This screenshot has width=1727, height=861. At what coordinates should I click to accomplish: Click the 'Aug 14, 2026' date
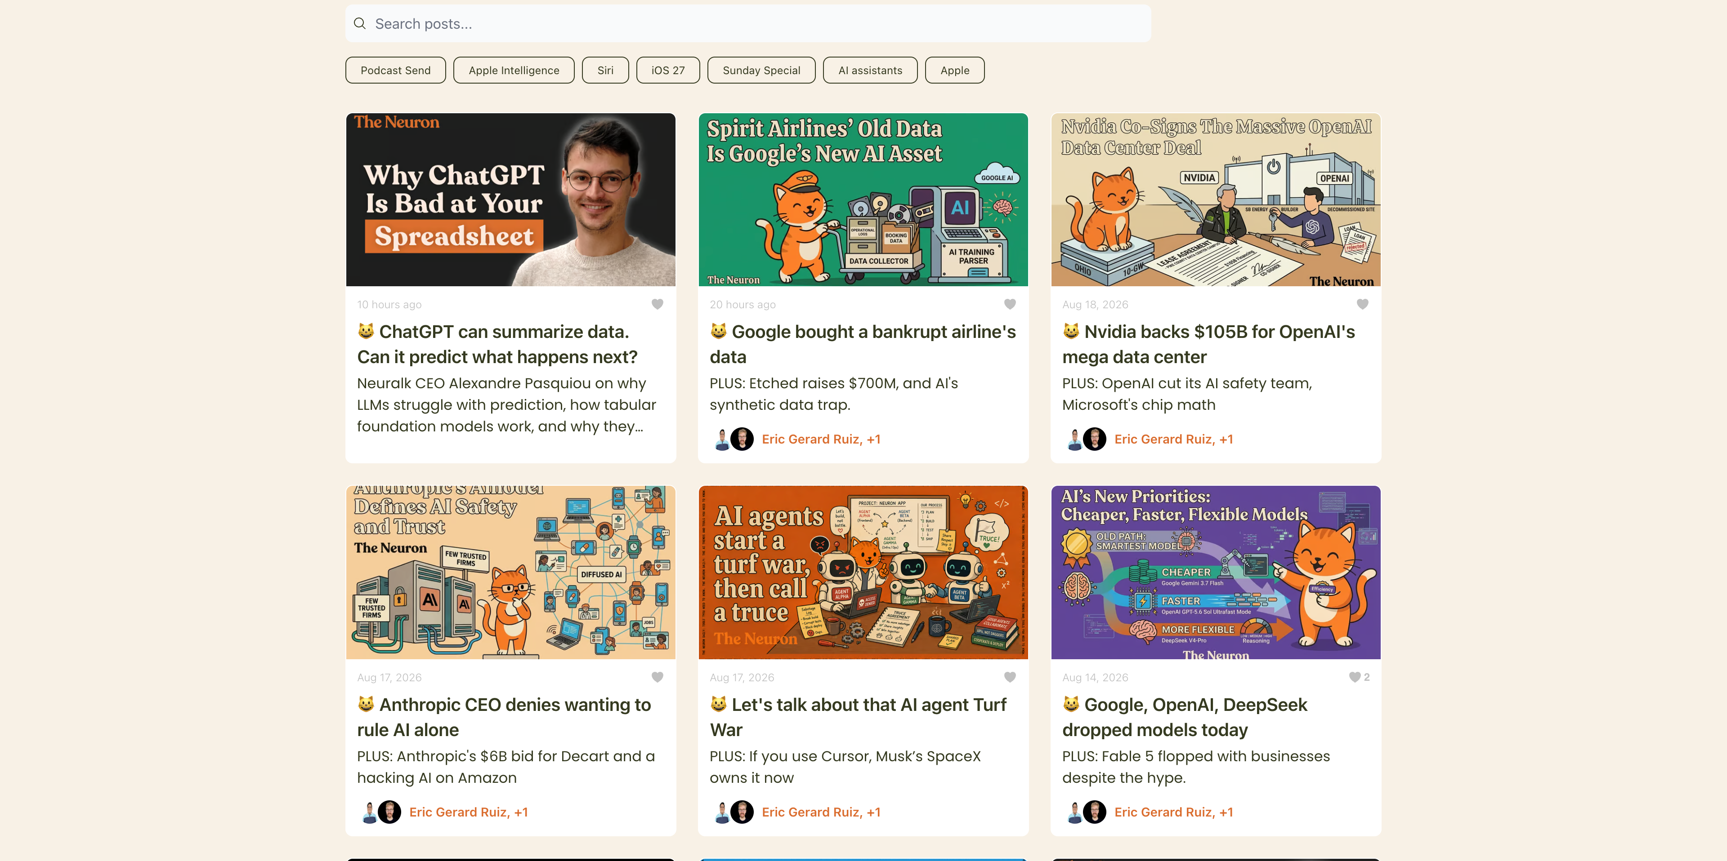1096,677
